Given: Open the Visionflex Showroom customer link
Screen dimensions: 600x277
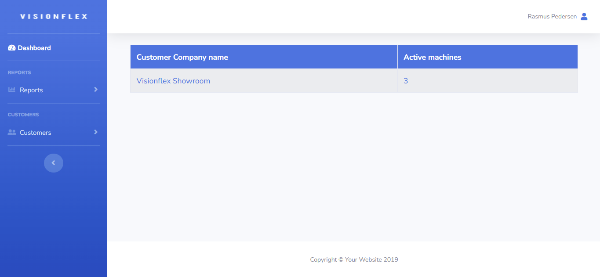Looking at the screenshot, I should click(173, 81).
